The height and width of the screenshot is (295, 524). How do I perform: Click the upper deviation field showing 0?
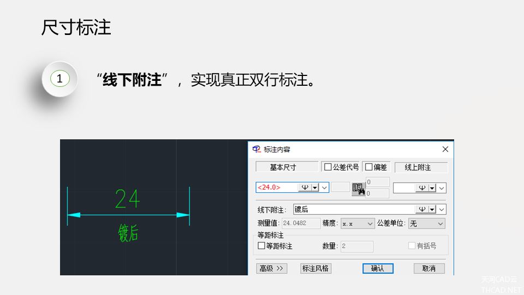378,182
